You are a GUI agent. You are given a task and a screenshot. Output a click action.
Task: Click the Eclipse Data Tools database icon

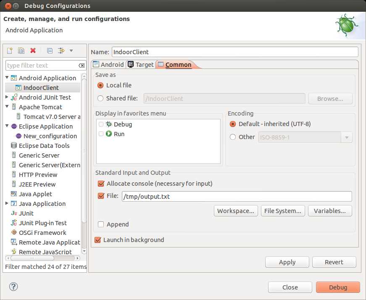click(14, 146)
